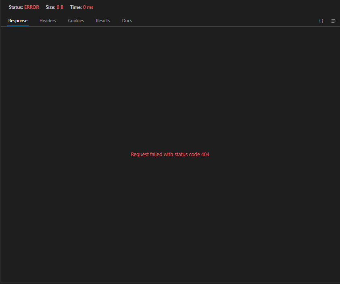Open the Docs tab
This screenshot has width=340, height=284.
tap(127, 21)
